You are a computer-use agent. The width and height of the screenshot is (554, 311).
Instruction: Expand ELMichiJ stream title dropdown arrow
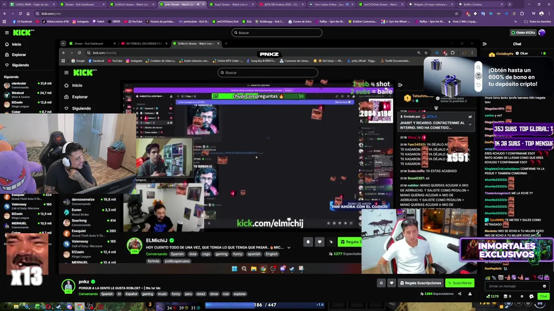click(289, 248)
